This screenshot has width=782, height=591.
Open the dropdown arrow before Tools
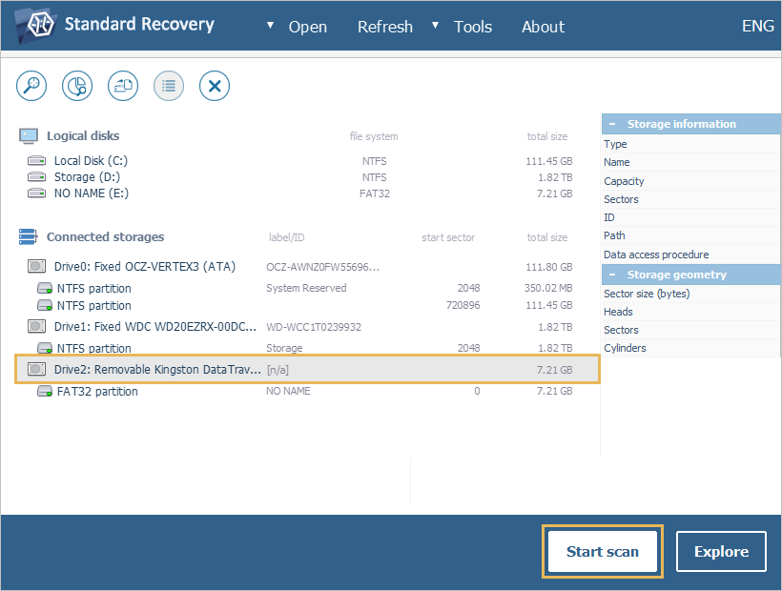click(436, 25)
